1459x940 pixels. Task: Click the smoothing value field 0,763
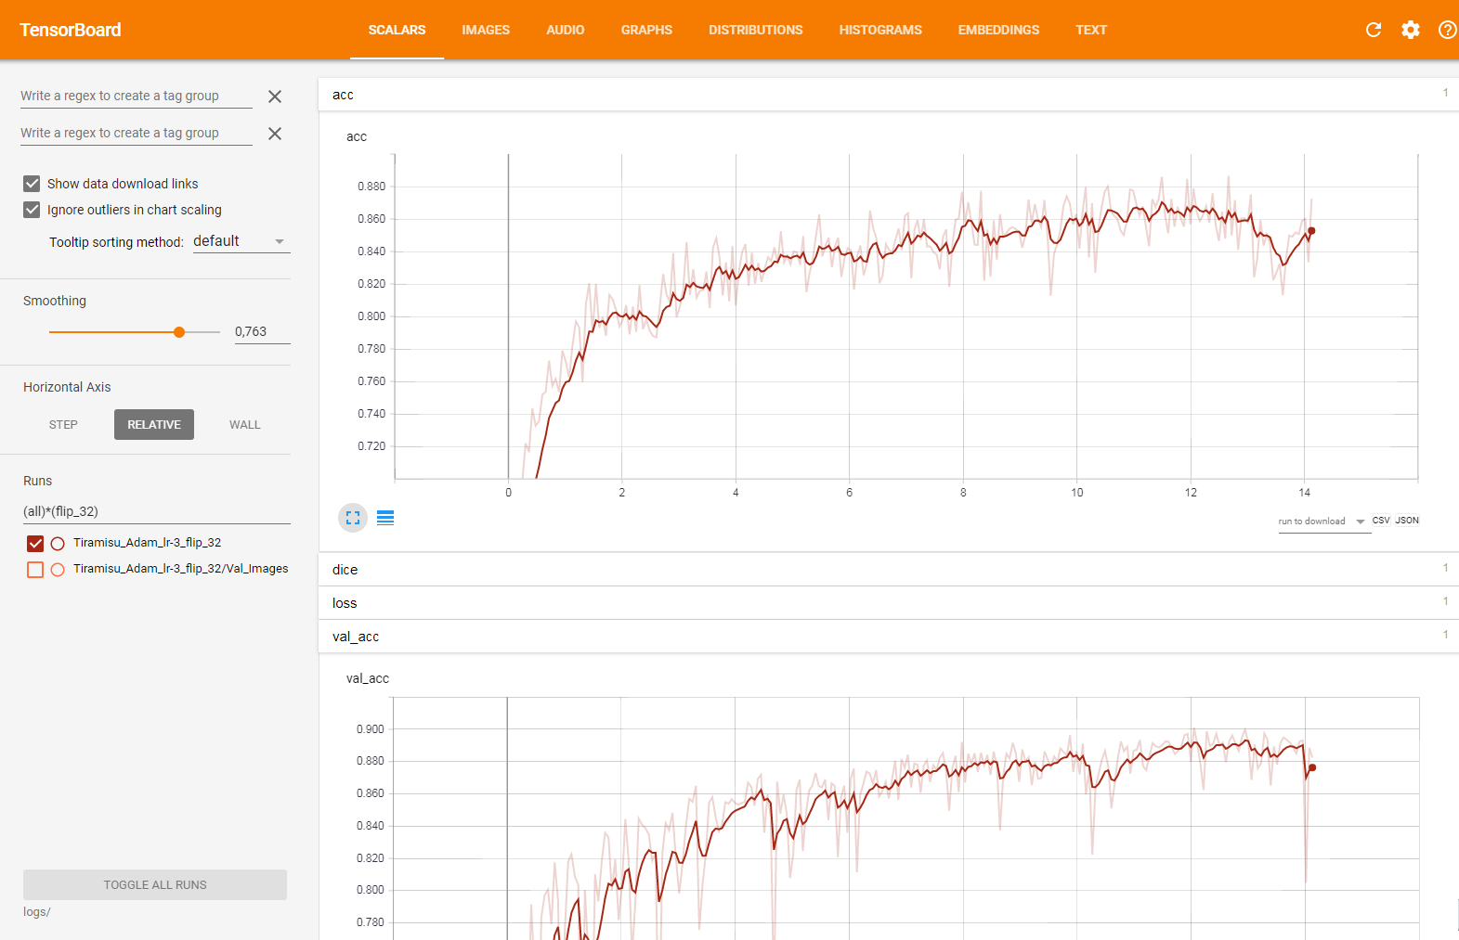coord(262,331)
